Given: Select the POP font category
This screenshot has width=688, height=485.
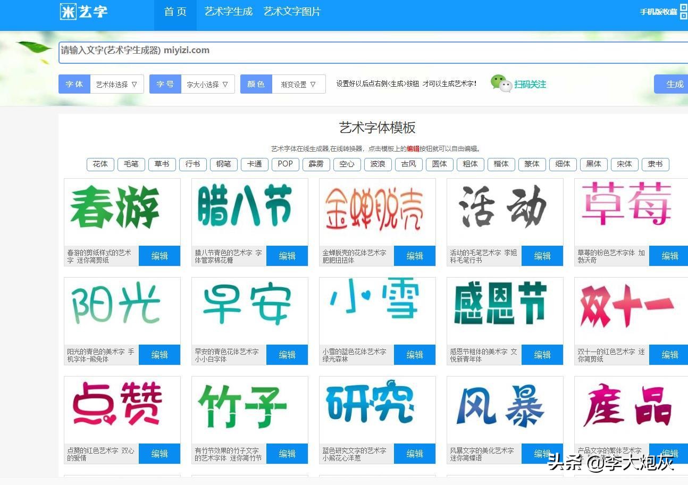Looking at the screenshot, I should 285,164.
